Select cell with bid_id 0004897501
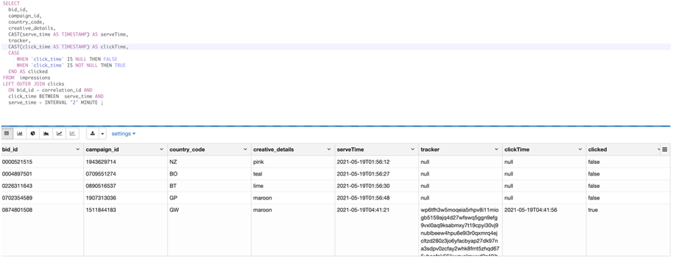 (x=42, y=174)
